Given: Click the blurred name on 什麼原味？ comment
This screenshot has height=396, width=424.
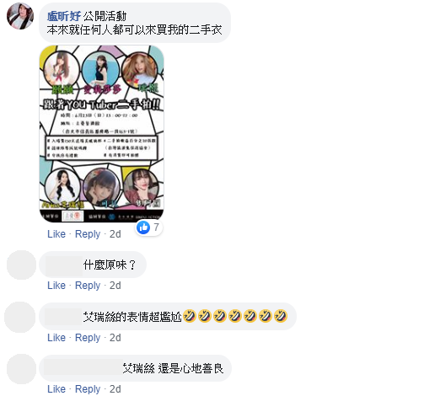Looking at the screenshot, I should coord(64,265).
